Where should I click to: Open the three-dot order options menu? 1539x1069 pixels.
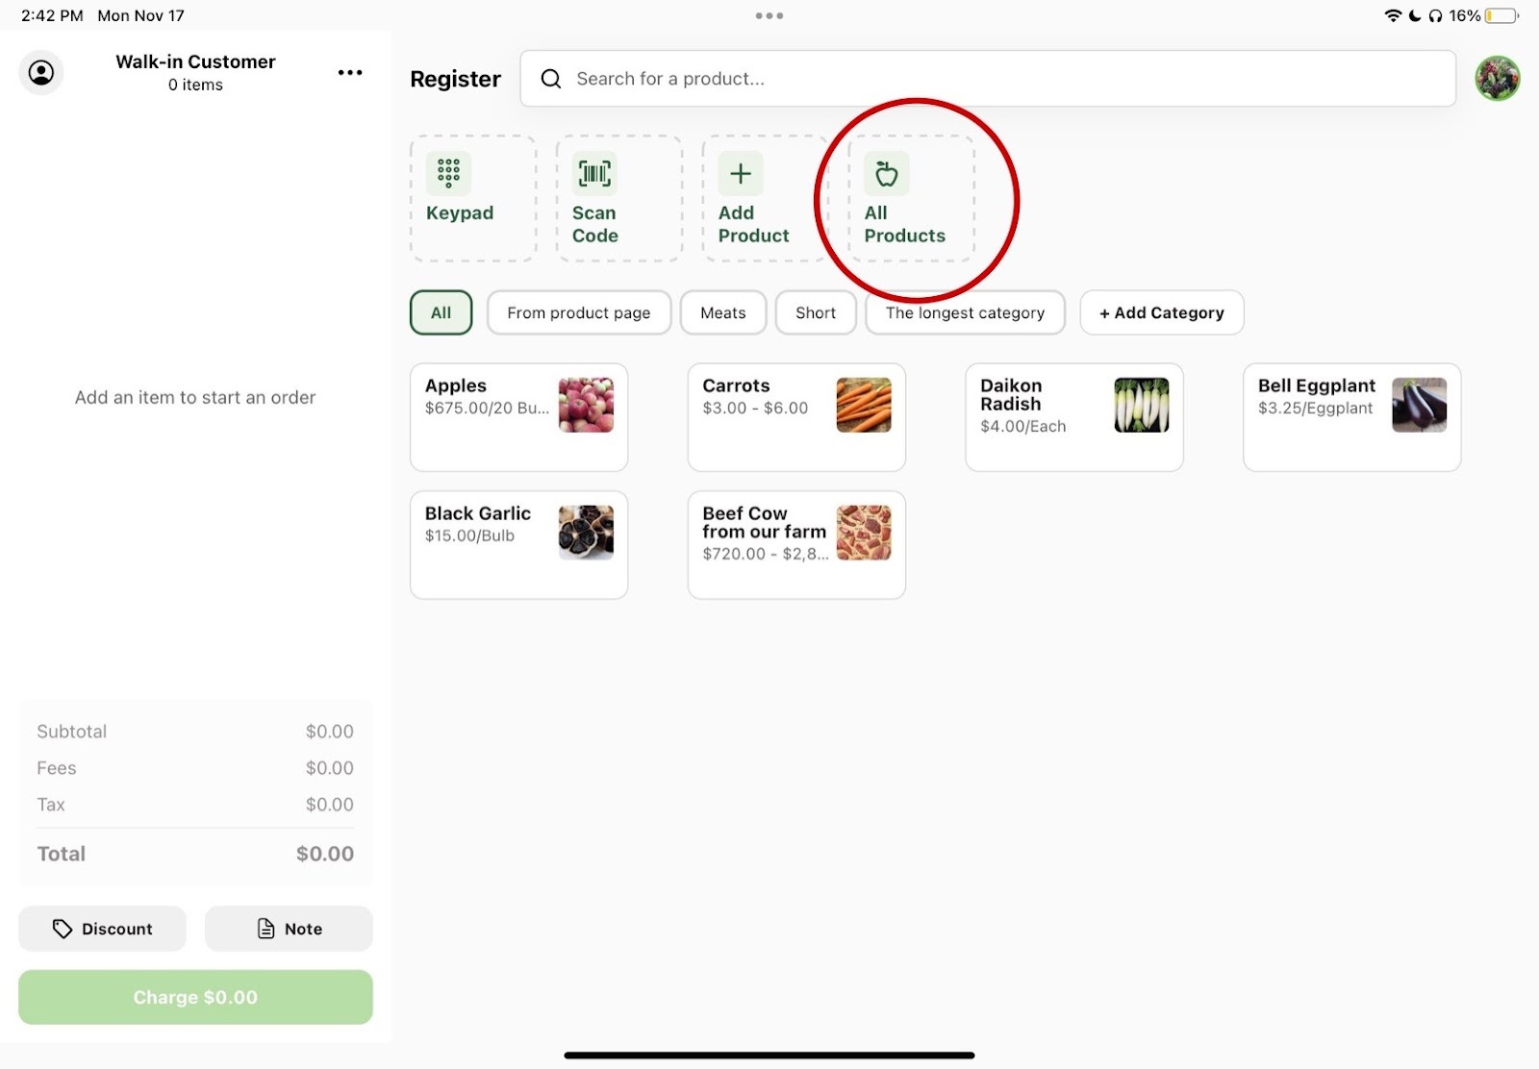(350, 73)
